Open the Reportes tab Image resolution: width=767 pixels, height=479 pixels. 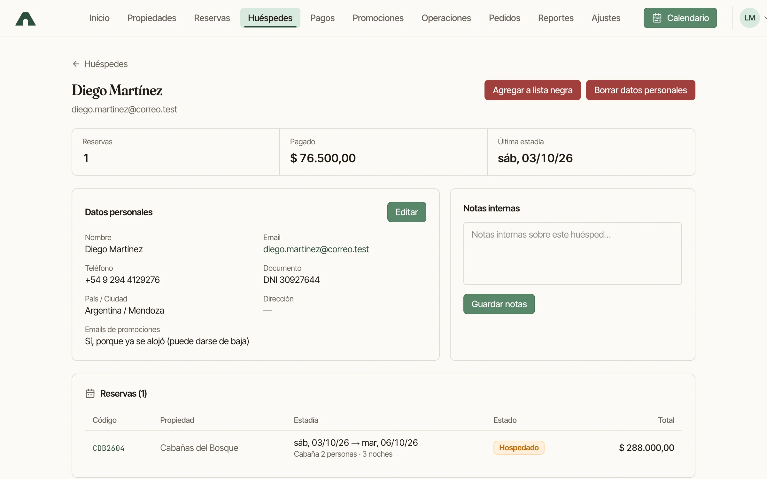click(x=556, y=18)
